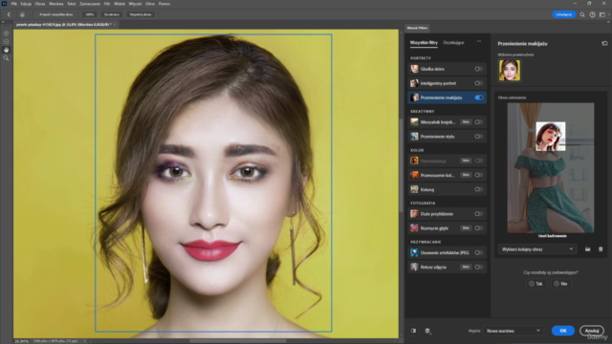Enable the Gładka skóra toggle
The height and width of the screenshot is (344, 612).
pos(478,69)
